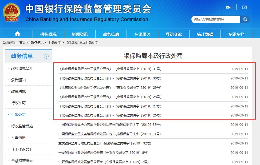Click the China Banking and Insurance Regulatory Commission subtitle
Image resolution: width=260 pixels, height=165 pixels.
pos(87,19)
